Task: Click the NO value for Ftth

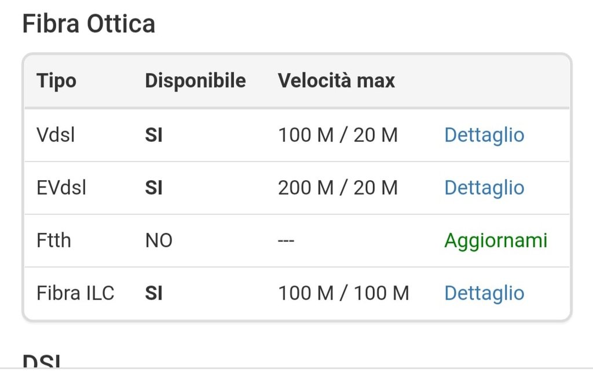Action: coord(159,241)
